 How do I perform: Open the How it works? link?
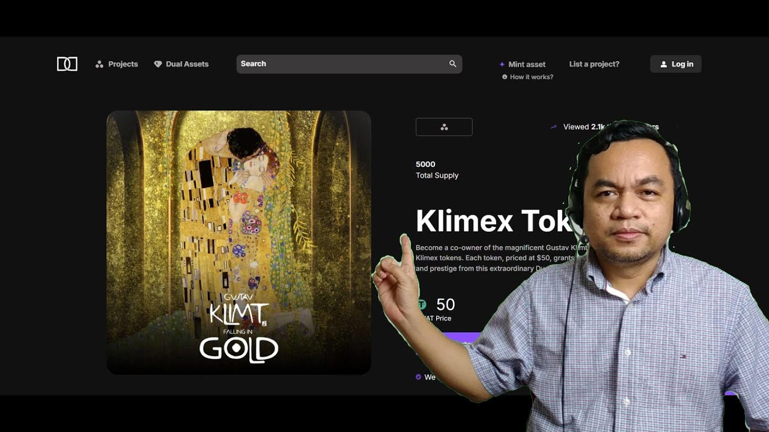coord(527,77)
